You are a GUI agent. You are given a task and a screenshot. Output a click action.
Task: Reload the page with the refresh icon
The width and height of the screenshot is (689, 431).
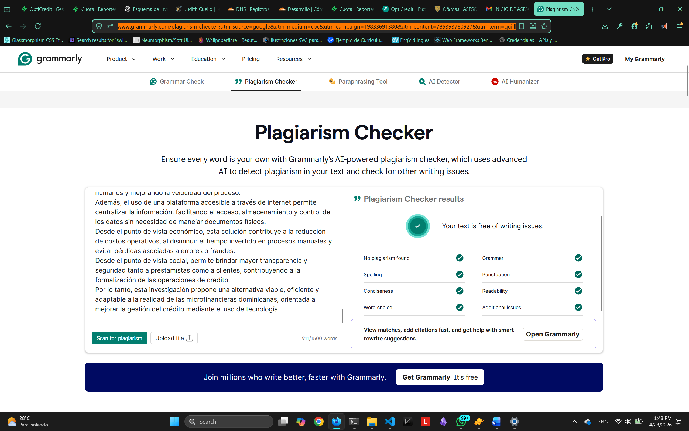[38, 26]
